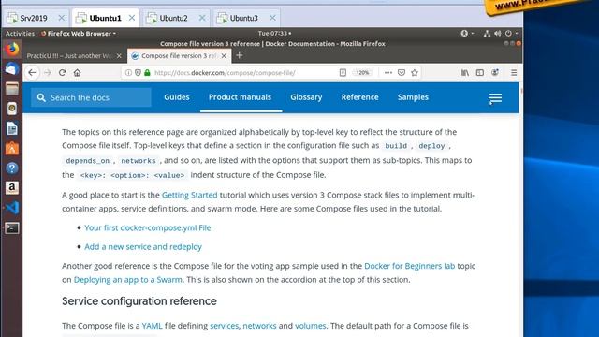The height and width of the screenshot is (337, 599).
Task: Open the network status icon in top bar
Action: click(x=487, y=34)
